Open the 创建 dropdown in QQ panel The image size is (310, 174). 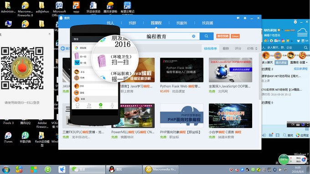point(303,62)
